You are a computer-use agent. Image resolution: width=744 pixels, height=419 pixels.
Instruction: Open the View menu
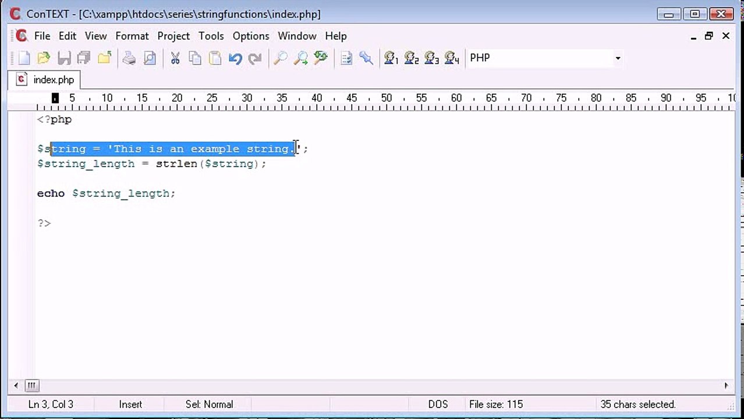coord(96,36)
